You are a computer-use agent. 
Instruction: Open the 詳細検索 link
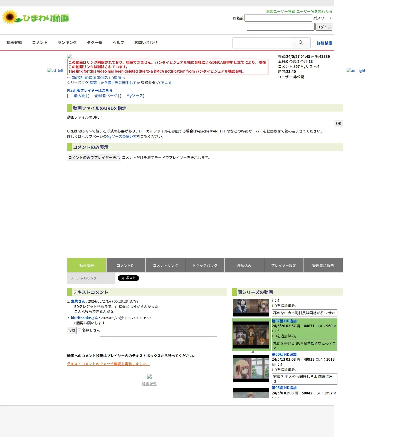pyautogui.click(x=325, y=43)
